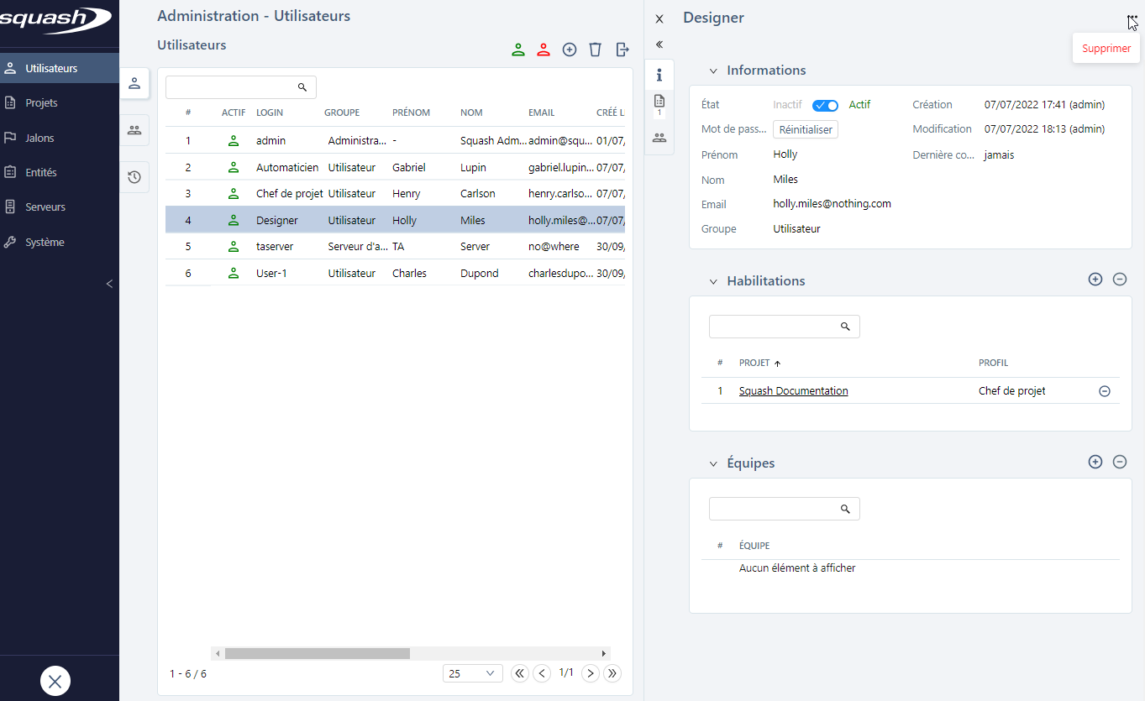1145x701 pixels.
Task: Add a new user with plus icon
Action: pos(570,50)
